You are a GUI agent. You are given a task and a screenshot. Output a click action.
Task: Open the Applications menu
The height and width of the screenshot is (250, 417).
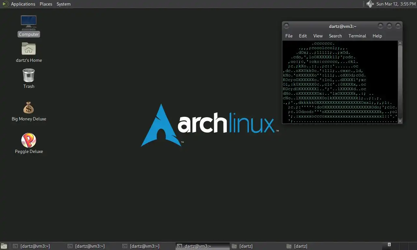point(23,4)
